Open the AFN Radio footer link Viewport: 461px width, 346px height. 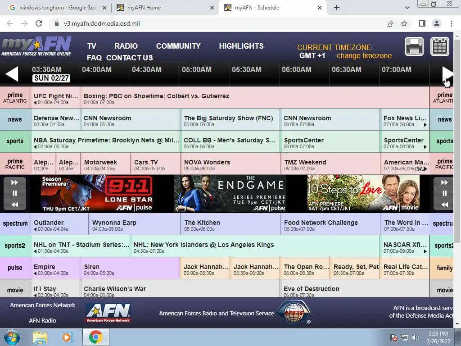pos(42,321)
